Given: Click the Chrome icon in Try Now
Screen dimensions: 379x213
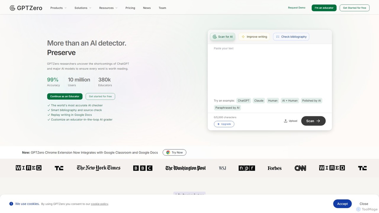Looking at the screenshot, I should [168, 153].
